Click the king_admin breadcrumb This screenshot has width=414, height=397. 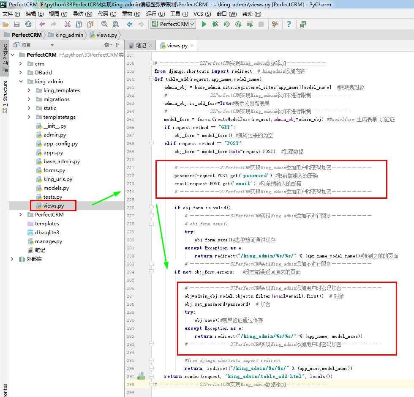click(66, 35)
